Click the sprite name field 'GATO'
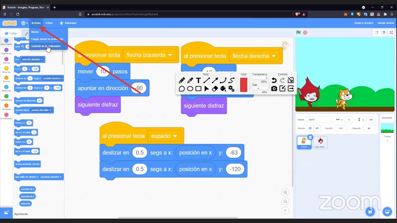397x223 pixels. [319, 120]
